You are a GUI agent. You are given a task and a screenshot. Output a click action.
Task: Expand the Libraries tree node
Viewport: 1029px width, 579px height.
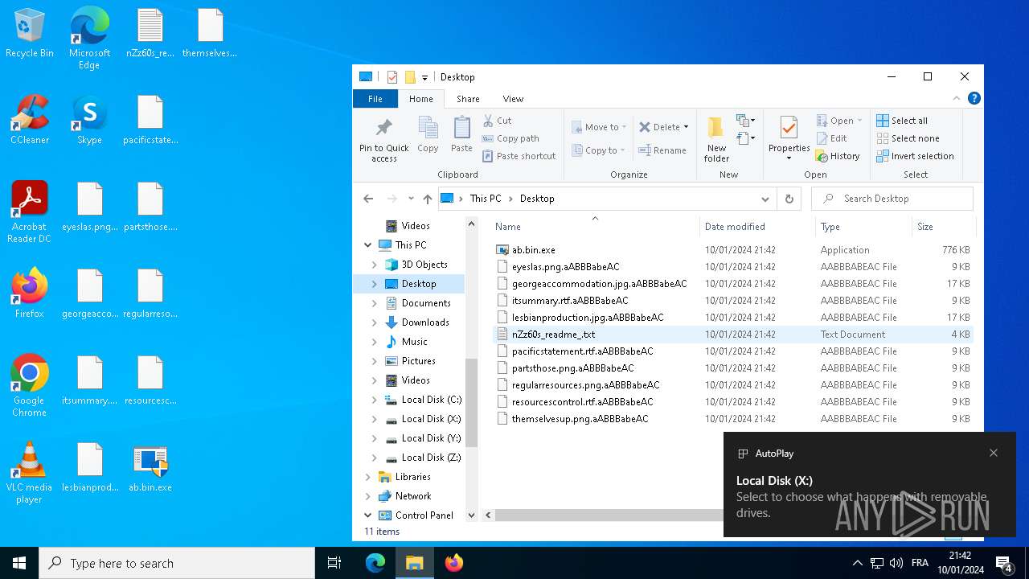point(368,477)
